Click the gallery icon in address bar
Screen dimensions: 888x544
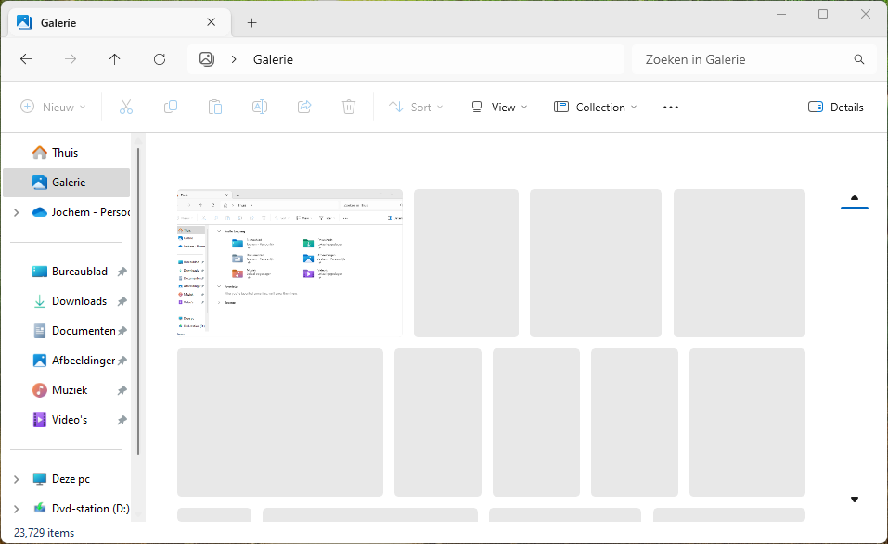point(207,59)
